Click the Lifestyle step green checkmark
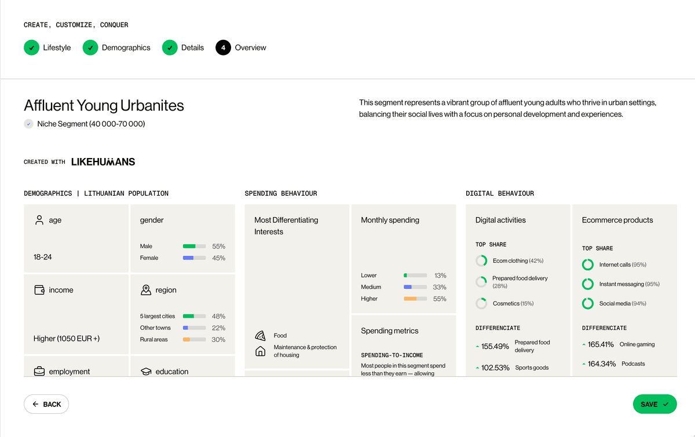Image resolution: width=695 pixels, height=437 pixels. click(31, 47)
